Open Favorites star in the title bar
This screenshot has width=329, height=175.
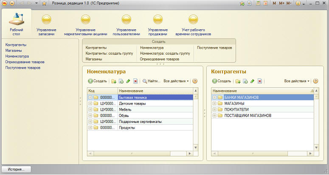(x=44, y=3)
